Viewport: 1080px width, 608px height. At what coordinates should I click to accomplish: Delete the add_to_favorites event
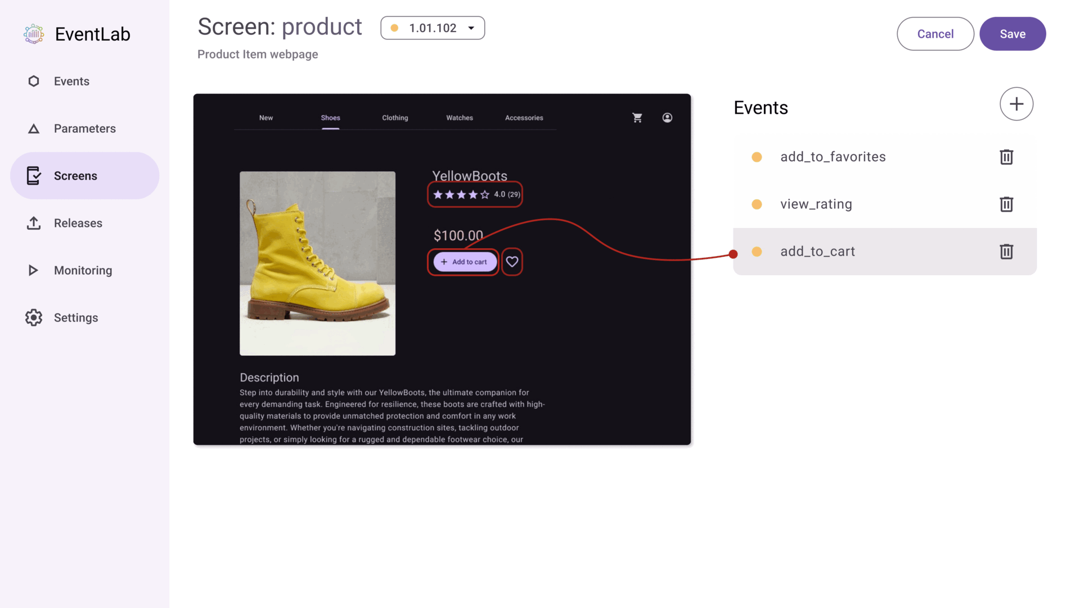pyautogui.click(x=1006, y=157)
